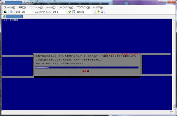Open the ツール(T) menu
This screenshot has height=116, width=177.
(51, 7)
